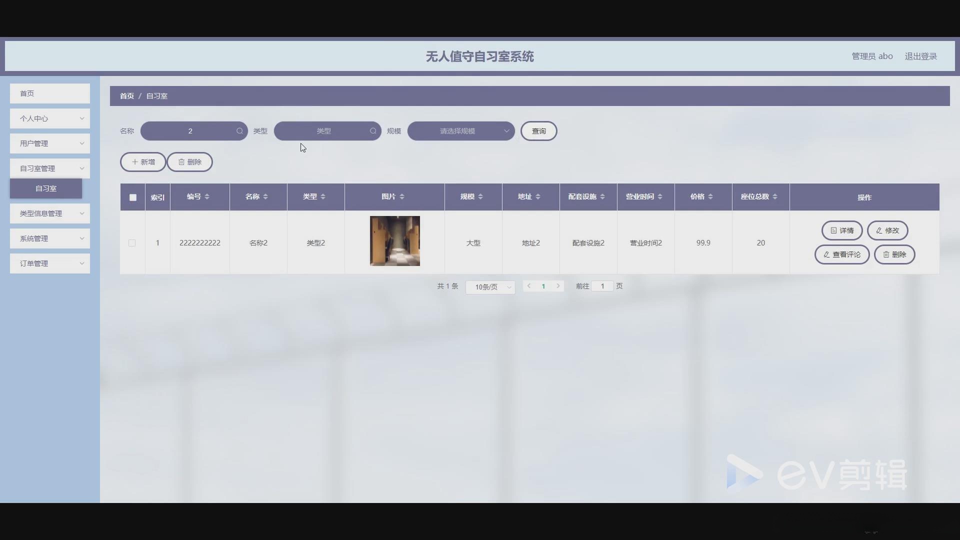Click the 详情 details button for row 1
The height and width of the screenshot is (540, 960).
point(842,230)
